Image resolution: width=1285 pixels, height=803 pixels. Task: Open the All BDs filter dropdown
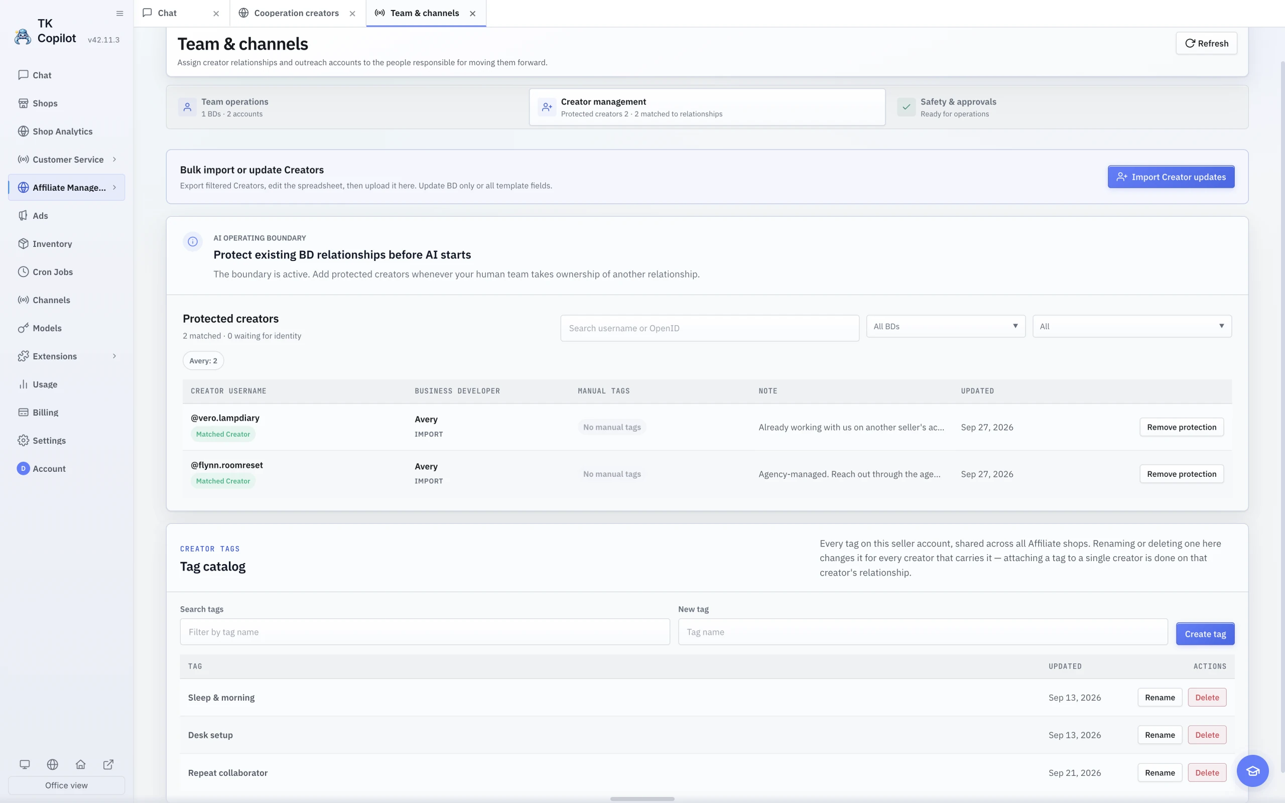coord(946,326)
